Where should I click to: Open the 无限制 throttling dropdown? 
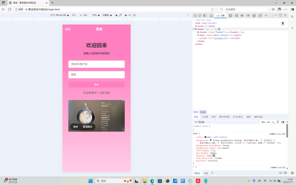[x=107, y=15]
